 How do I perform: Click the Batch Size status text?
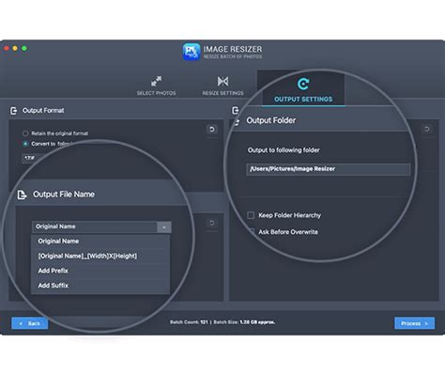point(244,322)
